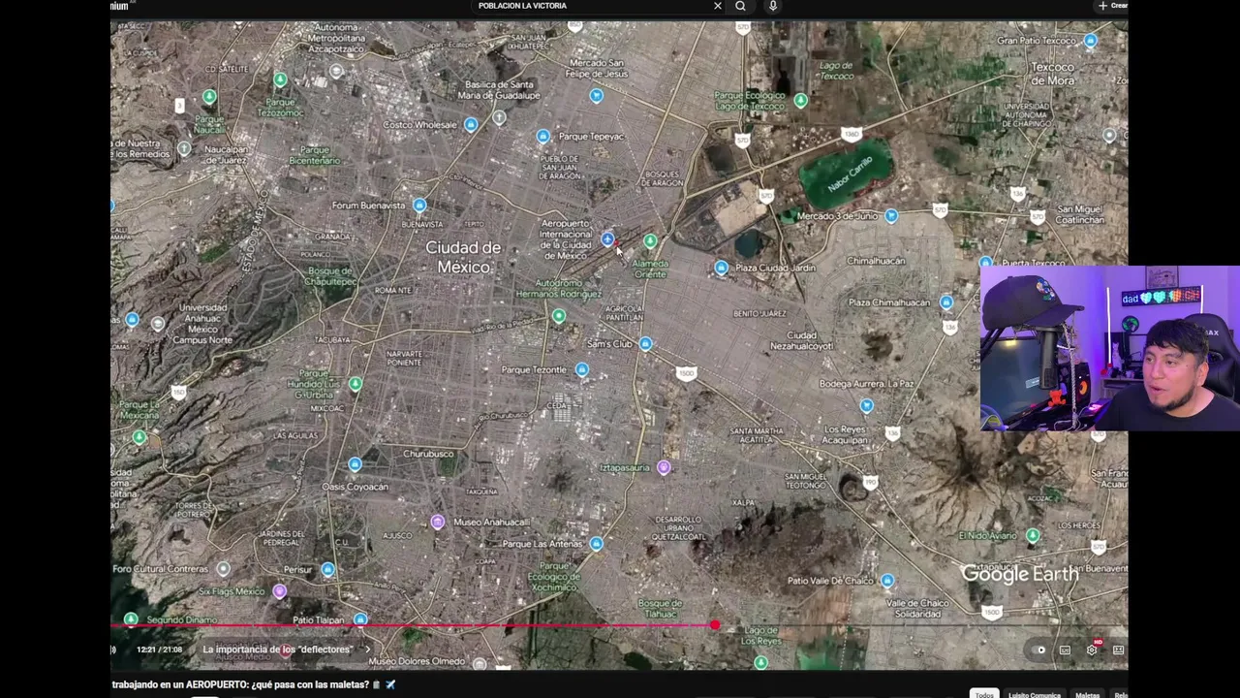Select the Todos filter chip
The height and width of the screenshot is (698, 1240).
(984, 694)
